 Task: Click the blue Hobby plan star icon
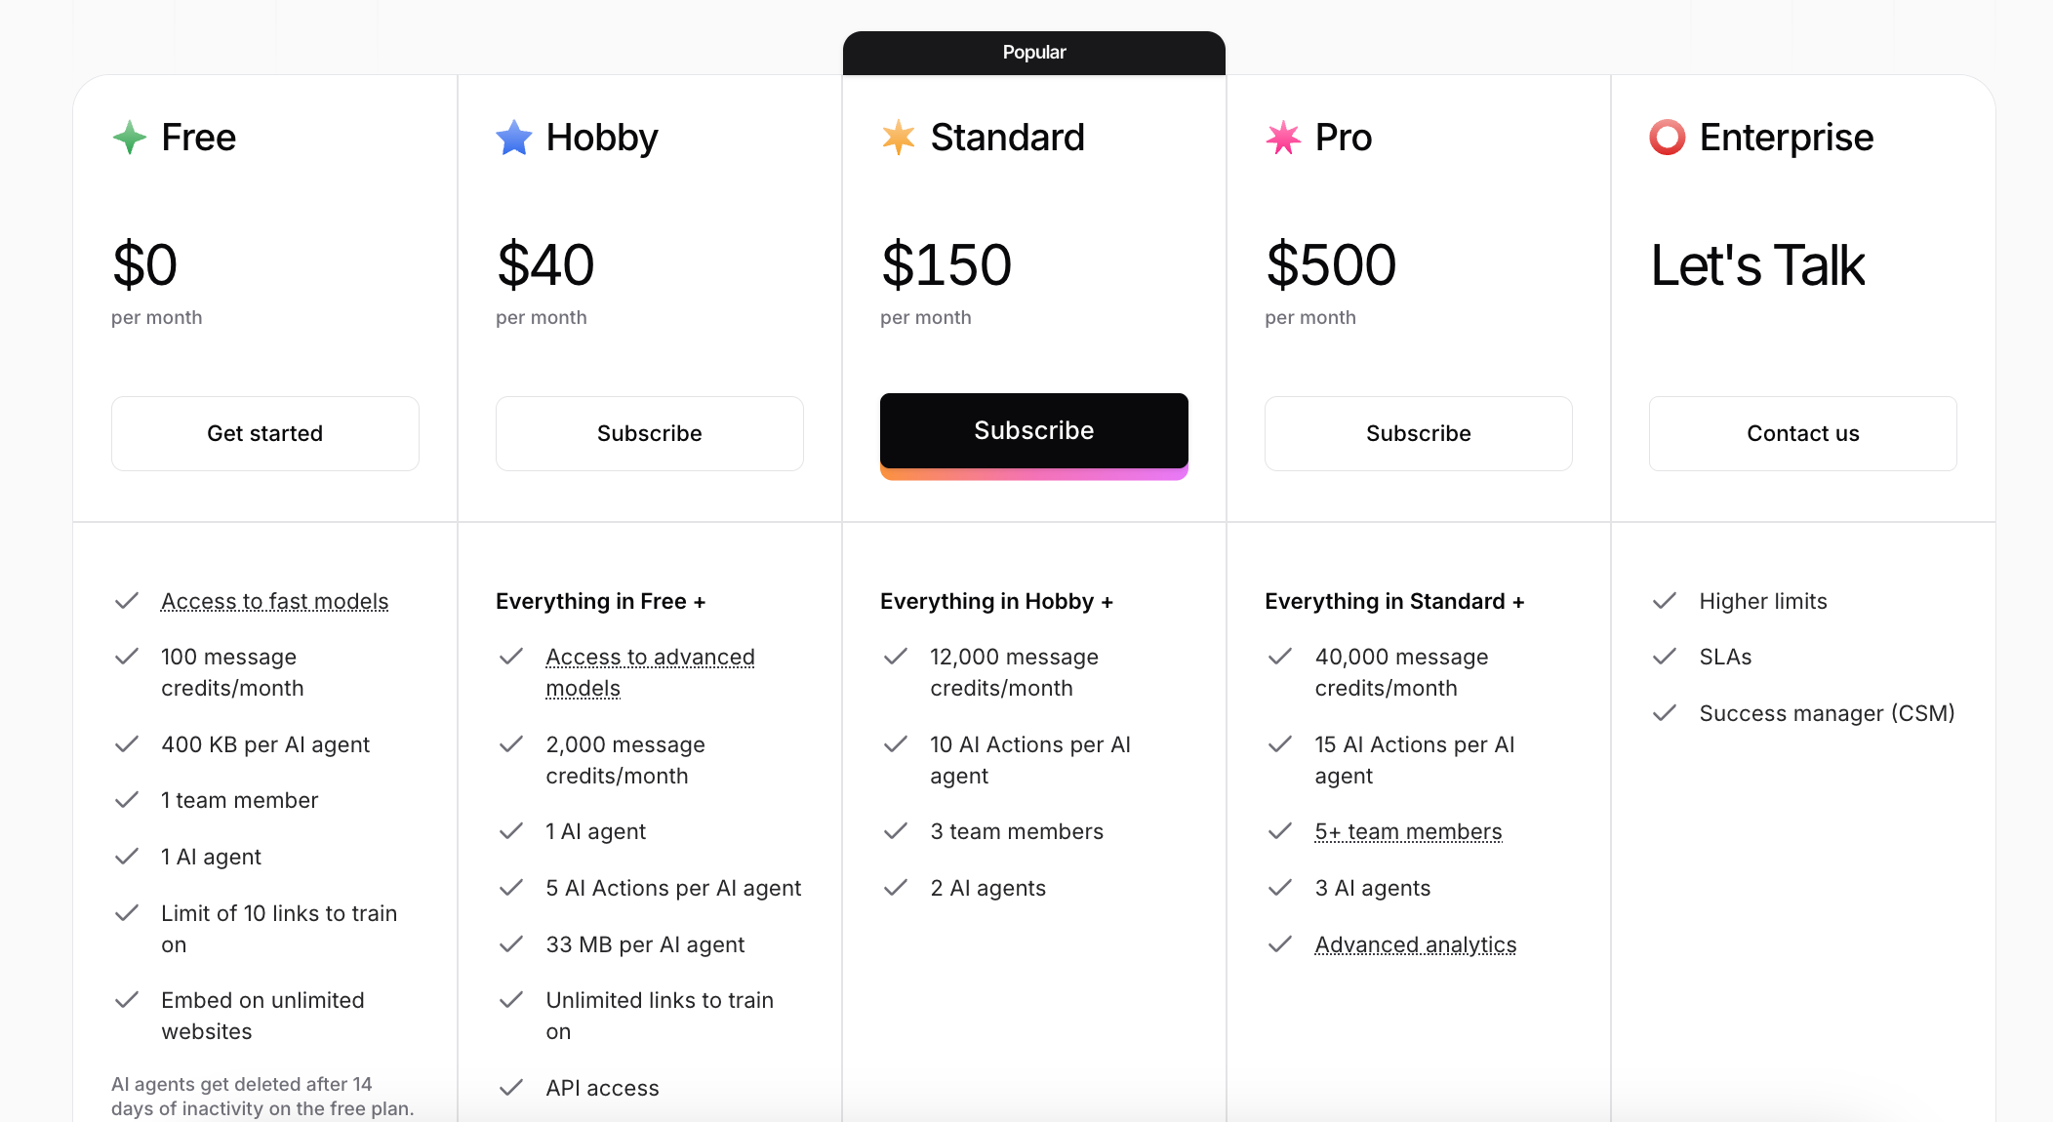514,138
